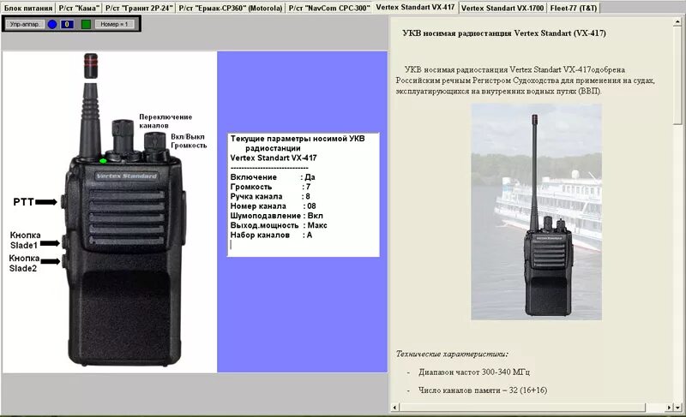Click the Текущие параметры носимой УКВ heading
Image resolution: width=686 pixels, height=417 pixels.
pos(298,139)
